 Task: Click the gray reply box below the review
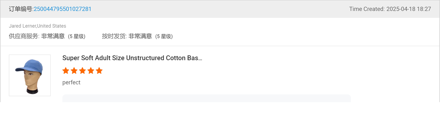coord(206,98)
